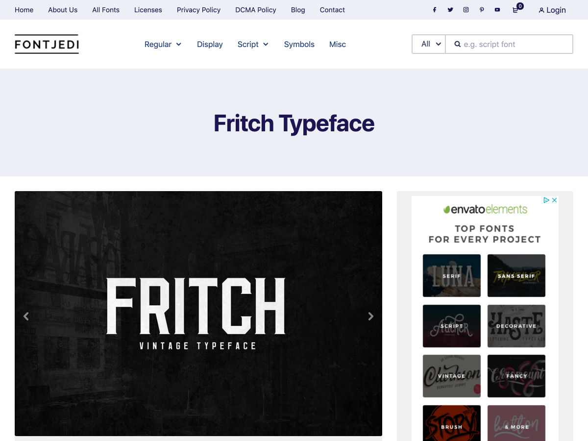
Task: Open the Licenses page
Action: coord(148,10)
